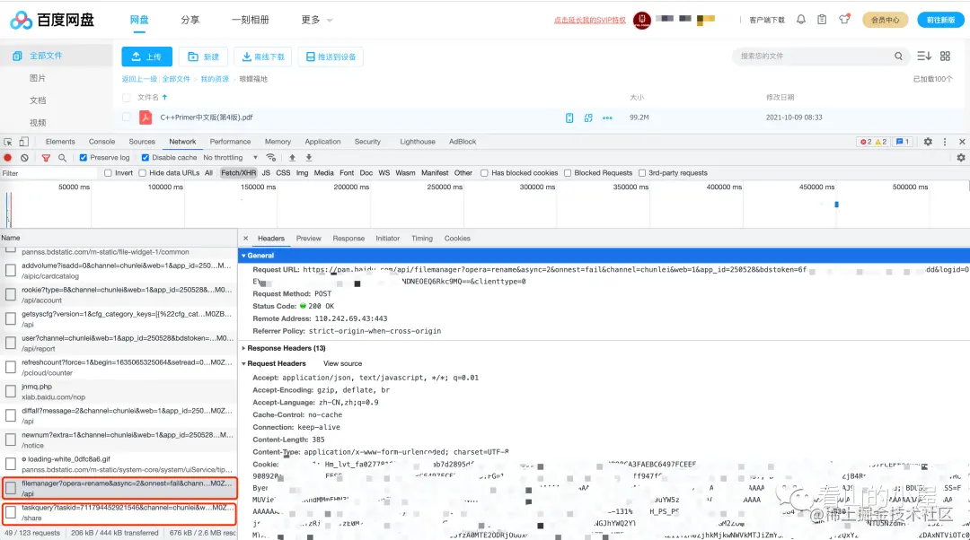Stop recording the network log
Image resolution: width=970 pixels, height=540 pixels.
8,158
